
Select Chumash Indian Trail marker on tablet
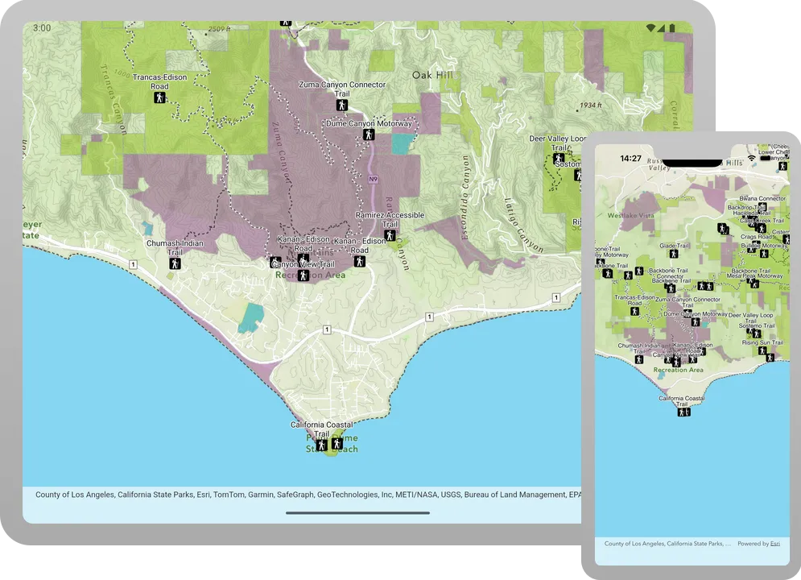[x=175, y=263]
